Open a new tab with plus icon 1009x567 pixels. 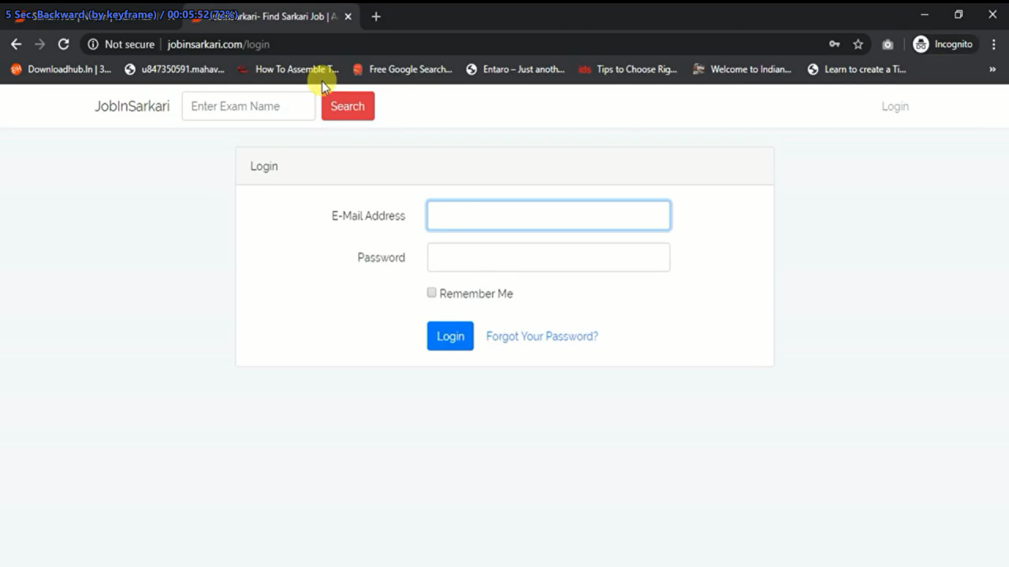[376, 16]
